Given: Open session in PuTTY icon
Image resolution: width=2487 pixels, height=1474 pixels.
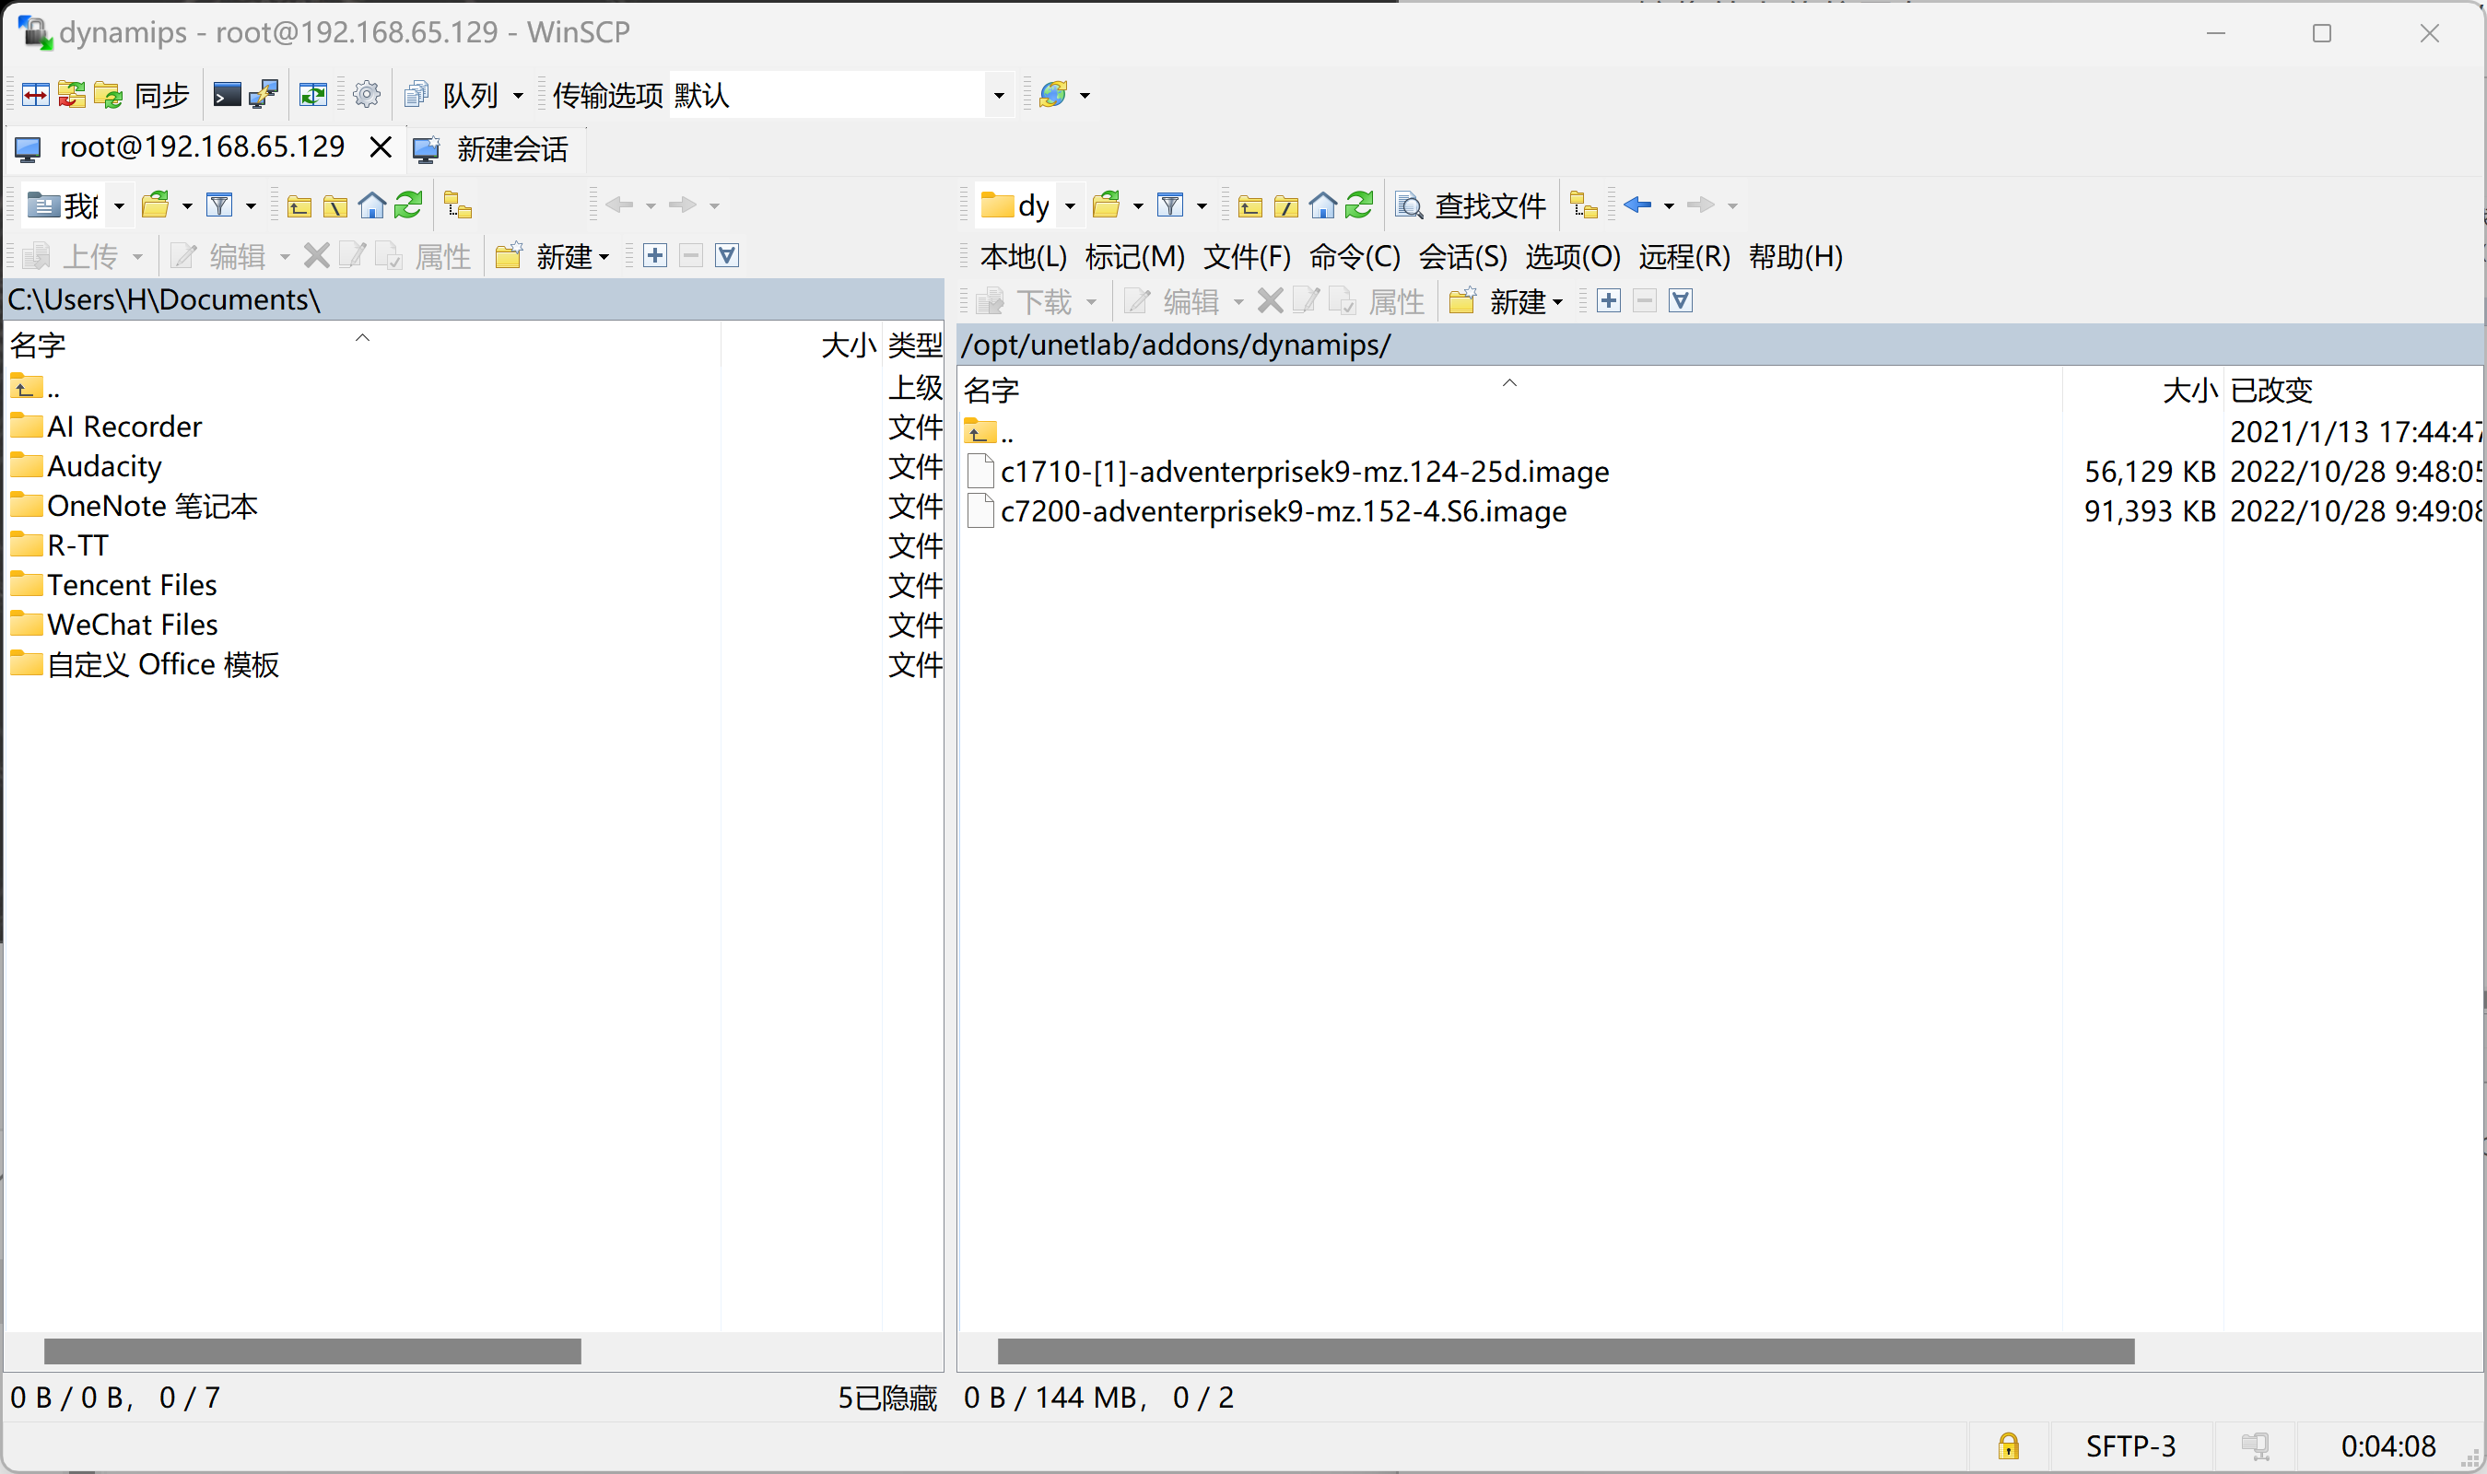Looking at the screenshot, I should [264, 96].
